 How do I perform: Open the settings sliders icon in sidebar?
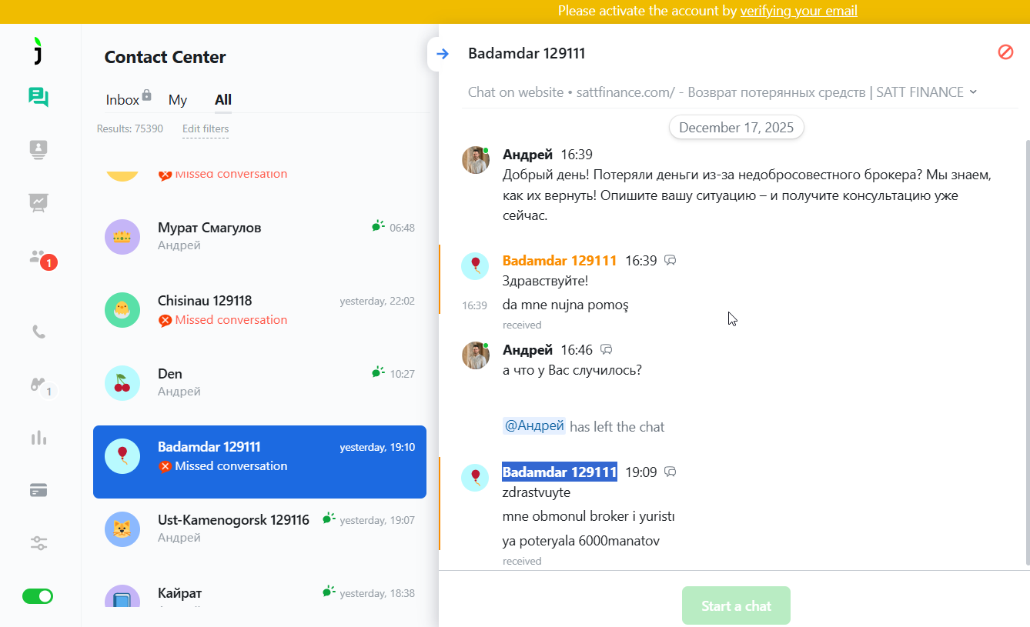pyautogui.click(x=38, y=543)
